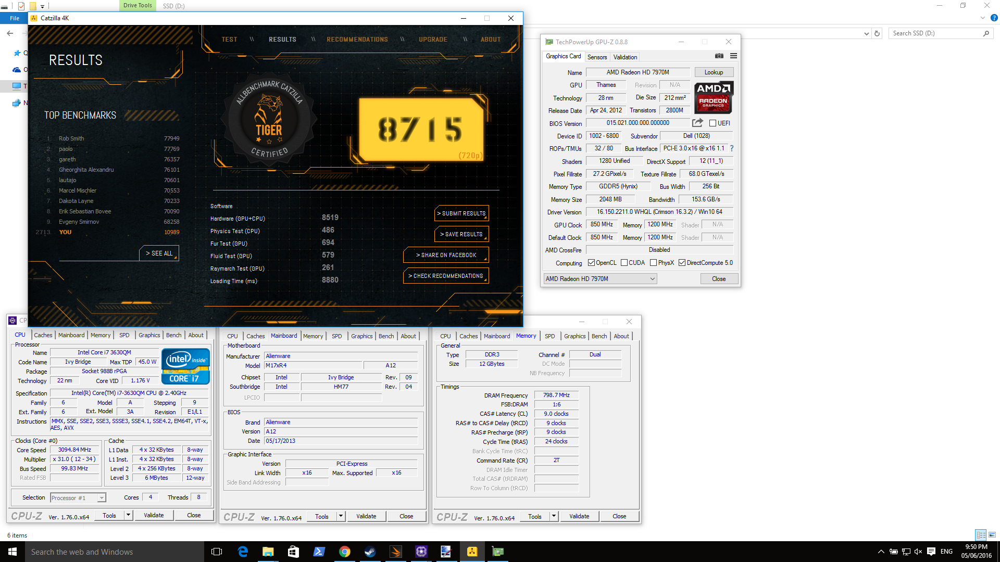Click the yellow 8715 score panel
This screenshot has height=562, width=1000.
coord(422,129)
